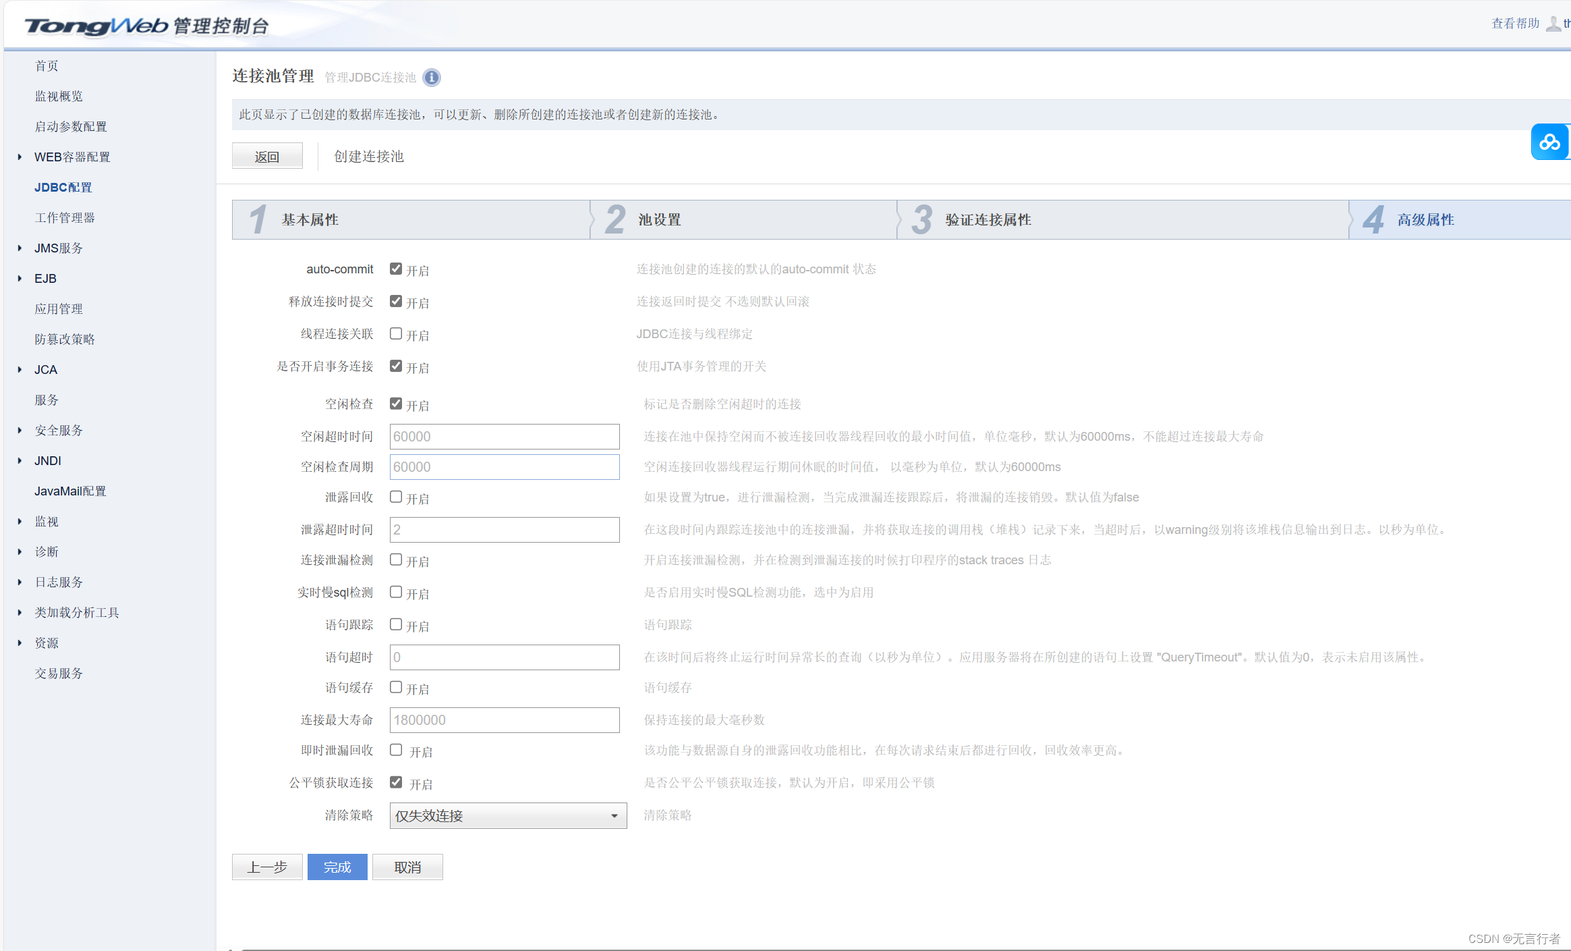Click the TongWeb logo in header
The image size is (1571, 951).
(x=96, y=26)
